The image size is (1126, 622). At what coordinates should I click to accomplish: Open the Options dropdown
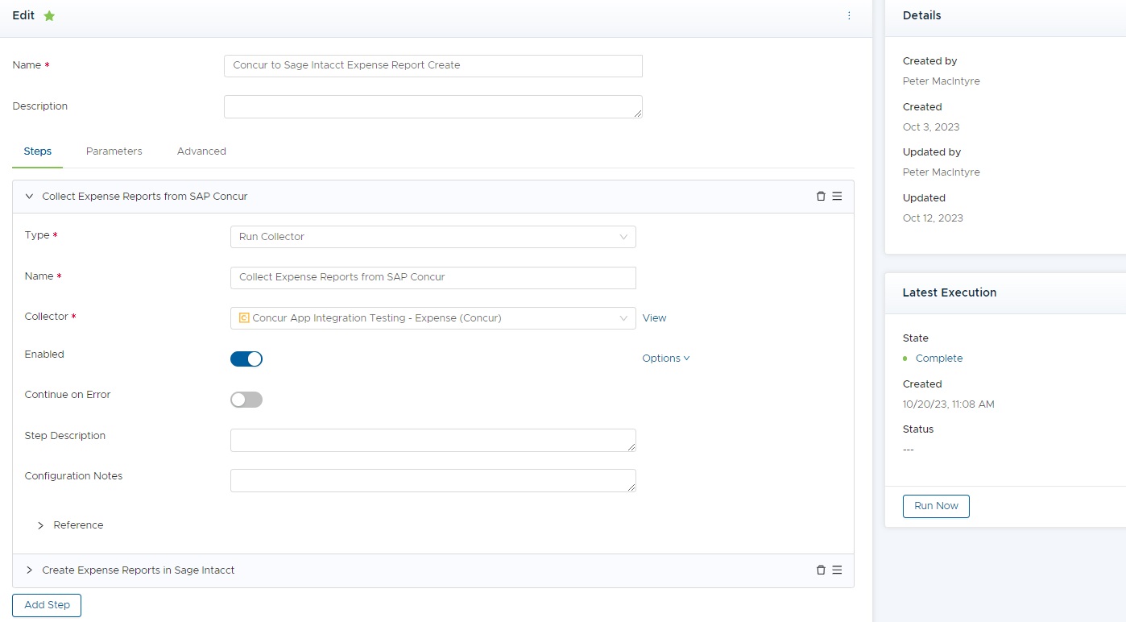666,358
